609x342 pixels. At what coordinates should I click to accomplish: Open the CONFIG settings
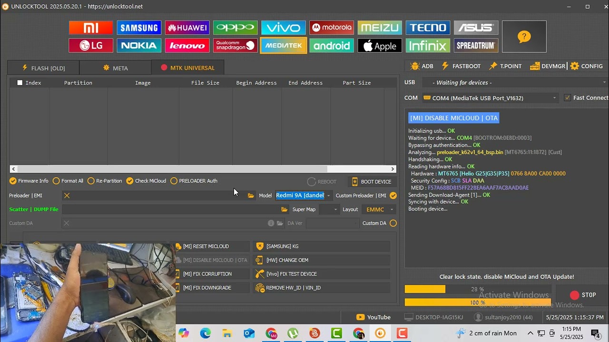(587, 66)
